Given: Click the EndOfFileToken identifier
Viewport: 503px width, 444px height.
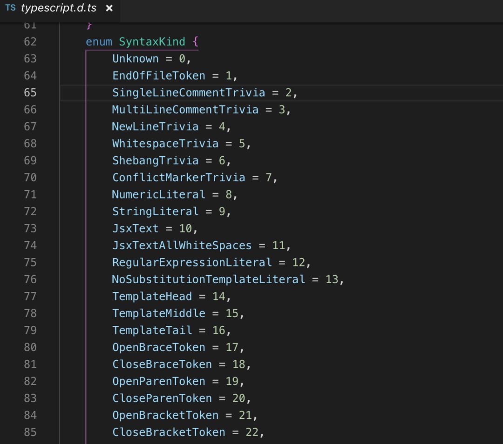Looking at the screenshot, I should 158,76.
